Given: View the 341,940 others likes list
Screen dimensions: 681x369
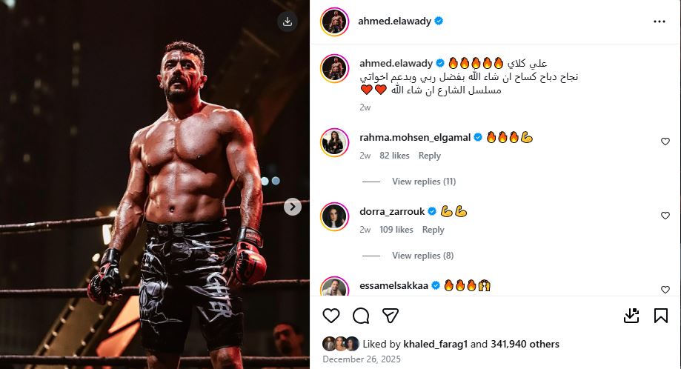Looking at the screenshot, I should point(525,344).
